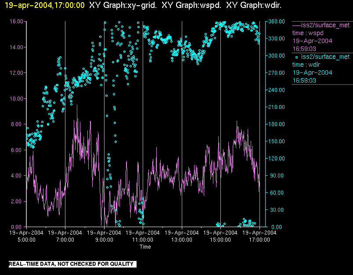353x275 pixels.
Task: Click the 90.00 label on the wdir axis
Action: click(277, 175)
